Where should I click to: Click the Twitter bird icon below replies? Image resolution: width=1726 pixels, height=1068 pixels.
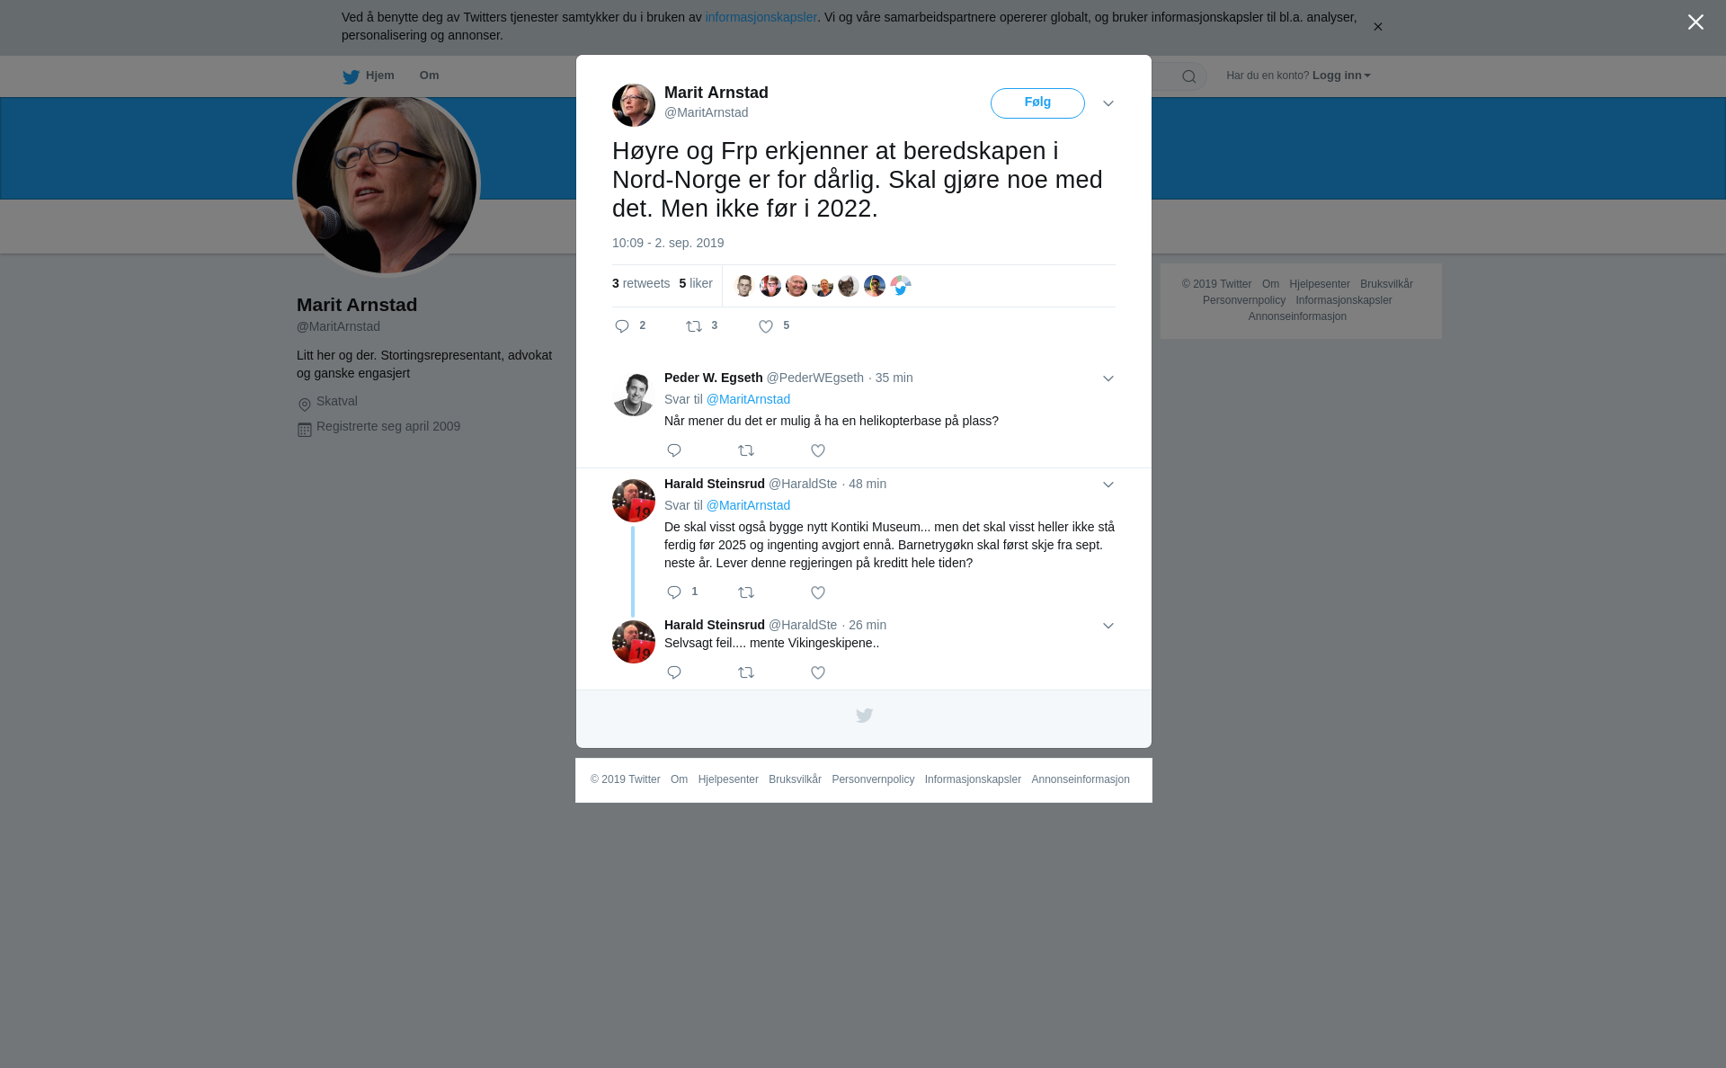coord(864,716)
